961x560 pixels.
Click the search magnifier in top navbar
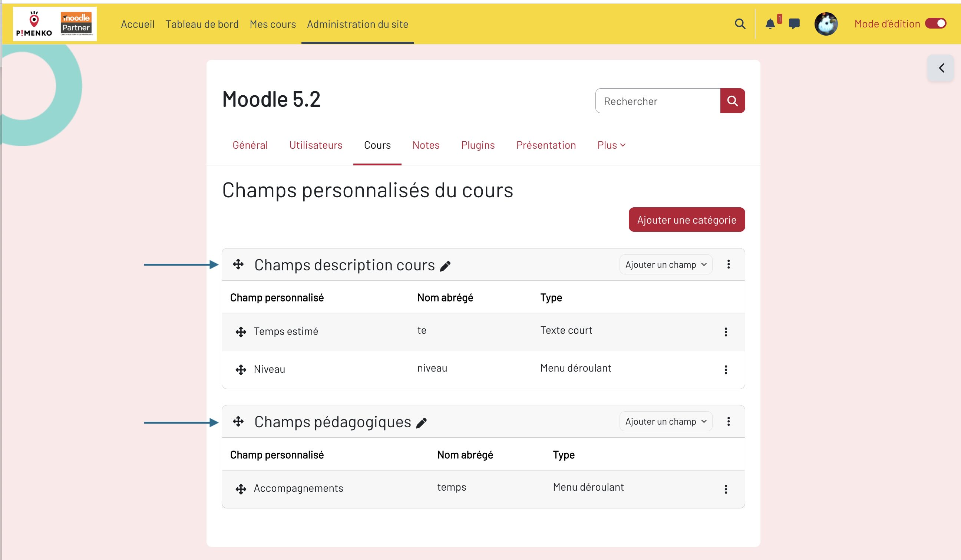click(x=740, y=24)
